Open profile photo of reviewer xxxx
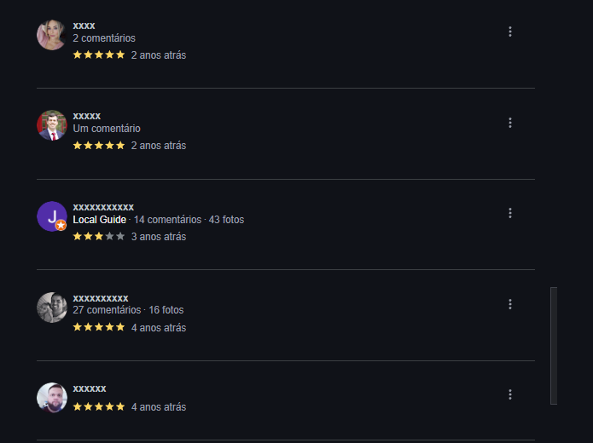The image size is (593, 443). [x=52, y=35]
